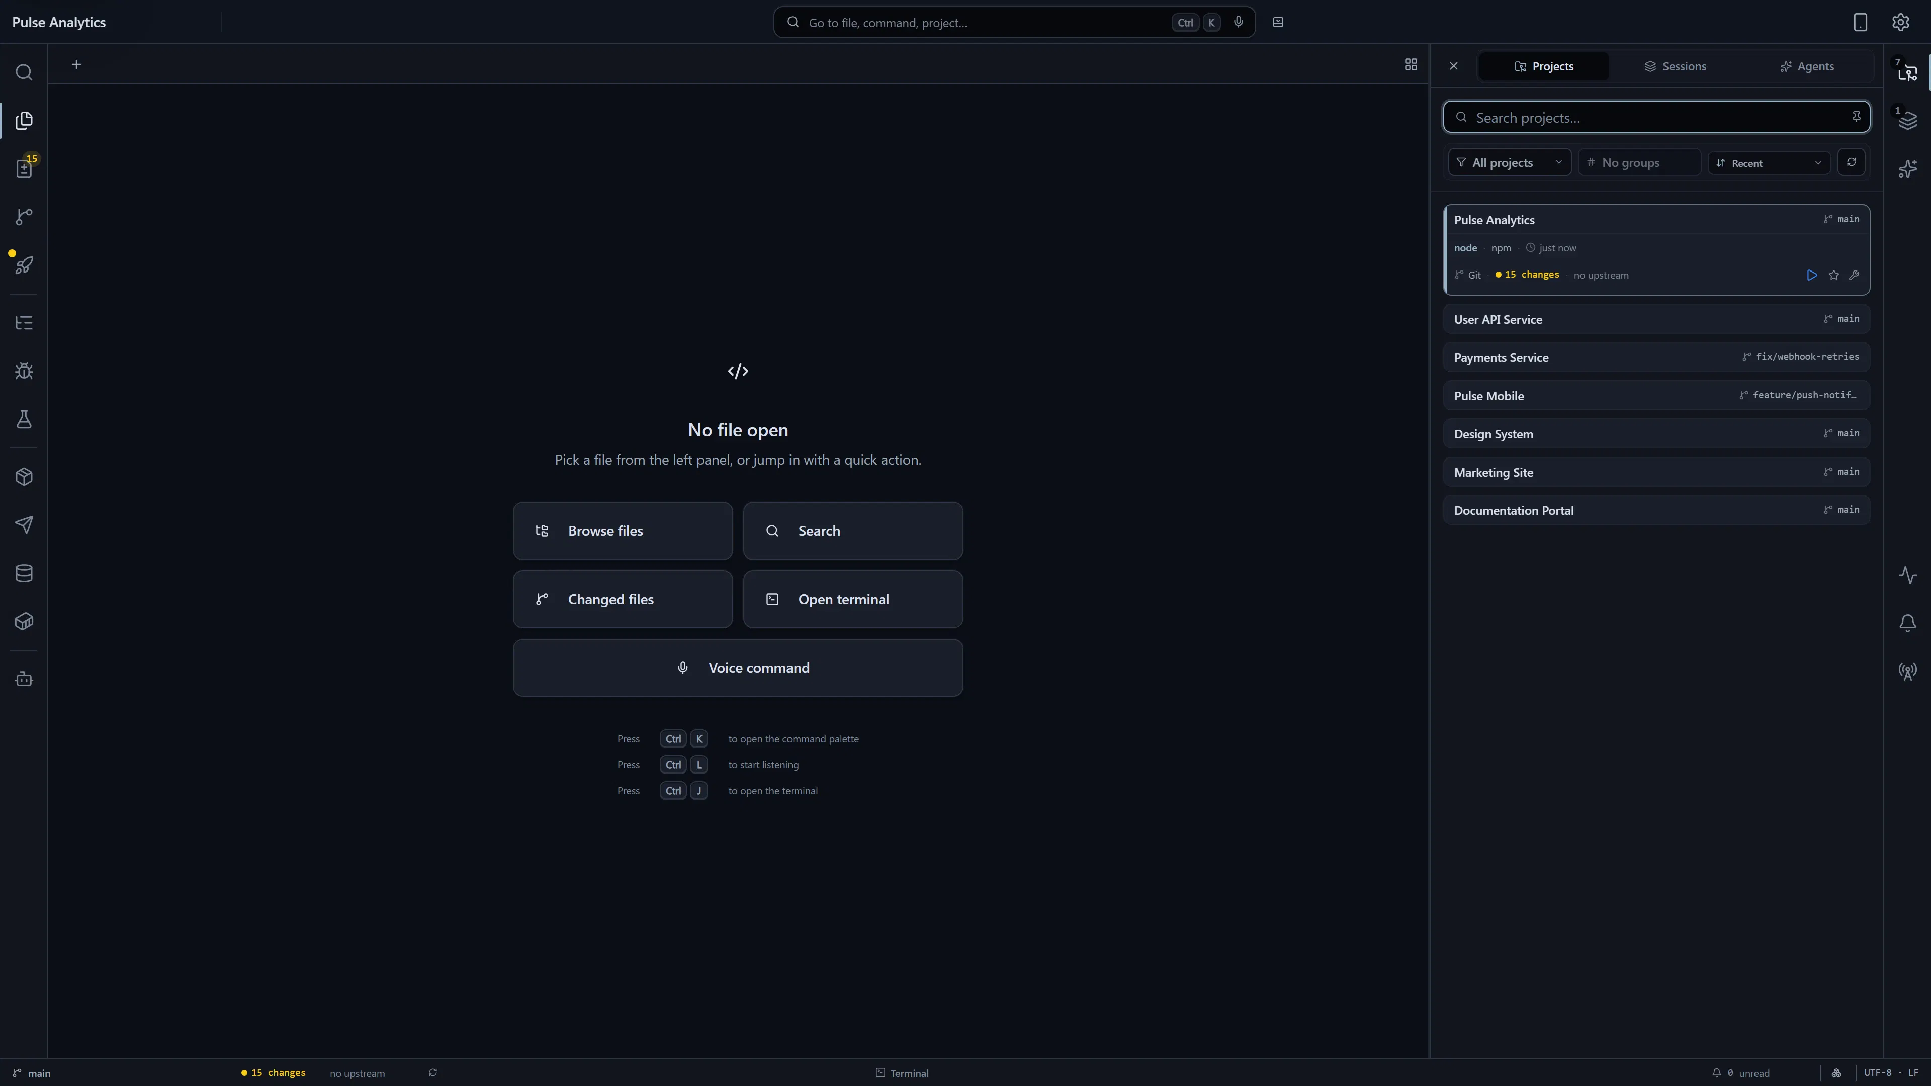
Task: Open the container boxes sidebar icon
Action: click(x=24, y=621)
